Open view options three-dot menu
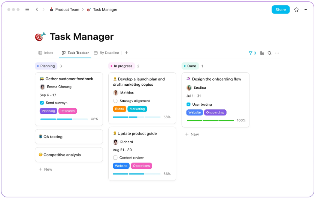 (277, 53)
